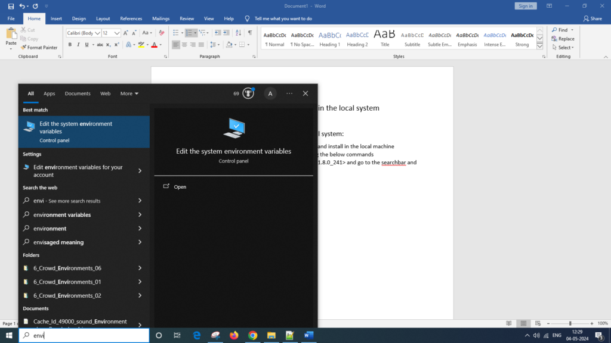The width and height of the screenshot is (611, 343).
Task: Toggle Underline formatting
Action: coord(87,45)
